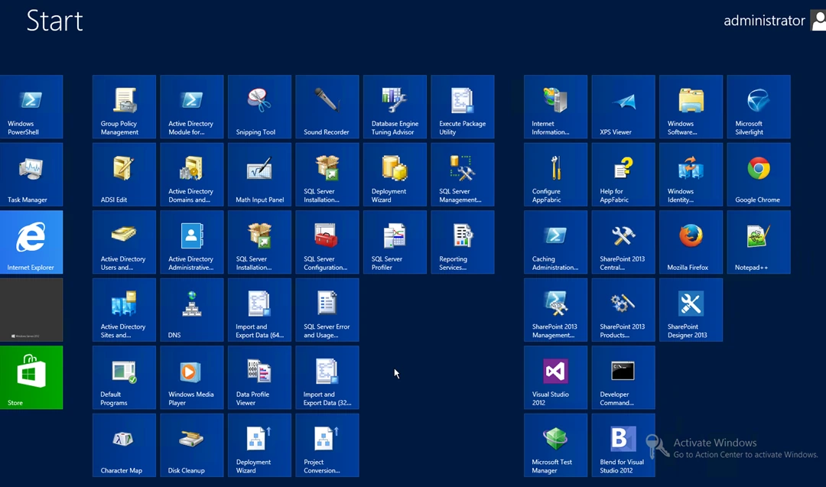Launch Windows Media Player tile
The height and width of the screenshot is (487, 826).
192,378
